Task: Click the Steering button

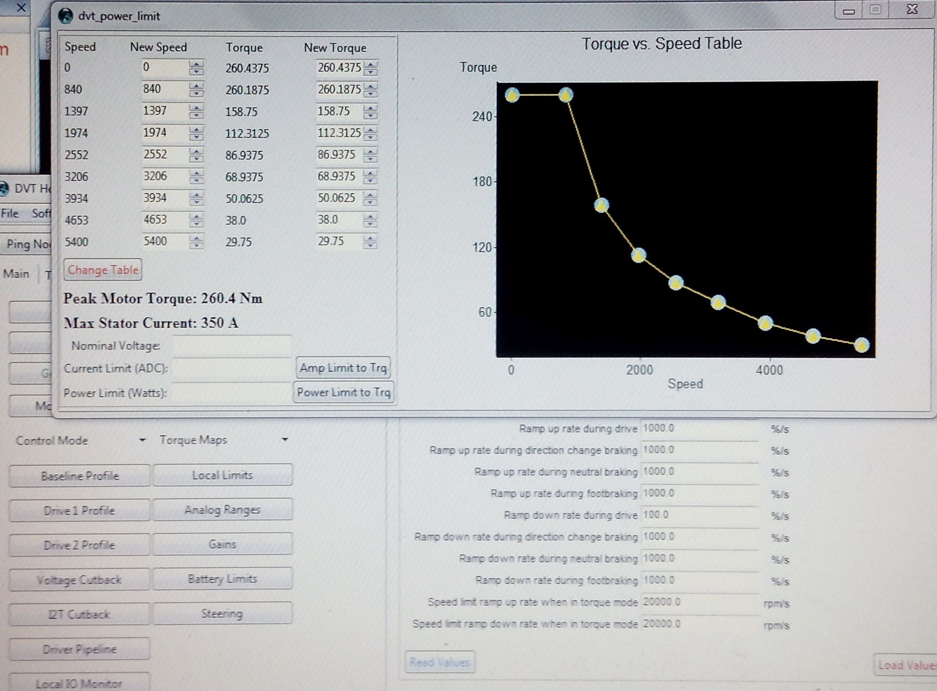Action: pos(223,613)
